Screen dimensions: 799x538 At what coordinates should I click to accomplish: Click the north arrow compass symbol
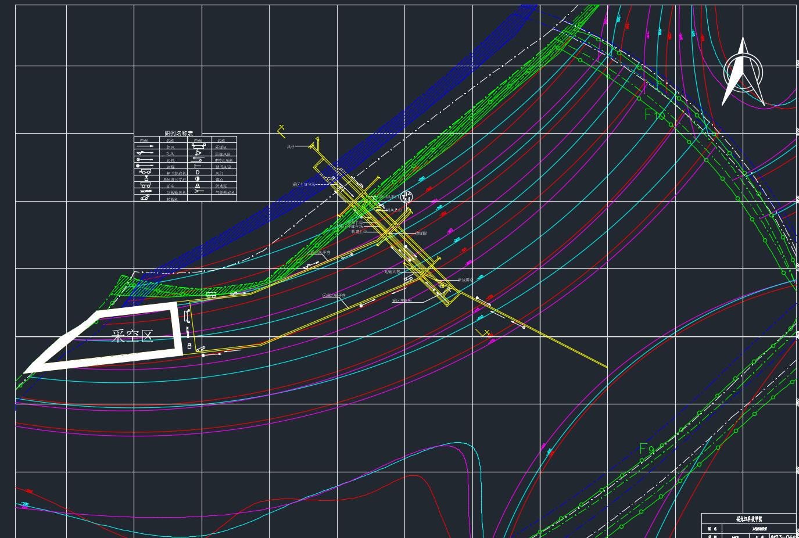click(743, 72)
